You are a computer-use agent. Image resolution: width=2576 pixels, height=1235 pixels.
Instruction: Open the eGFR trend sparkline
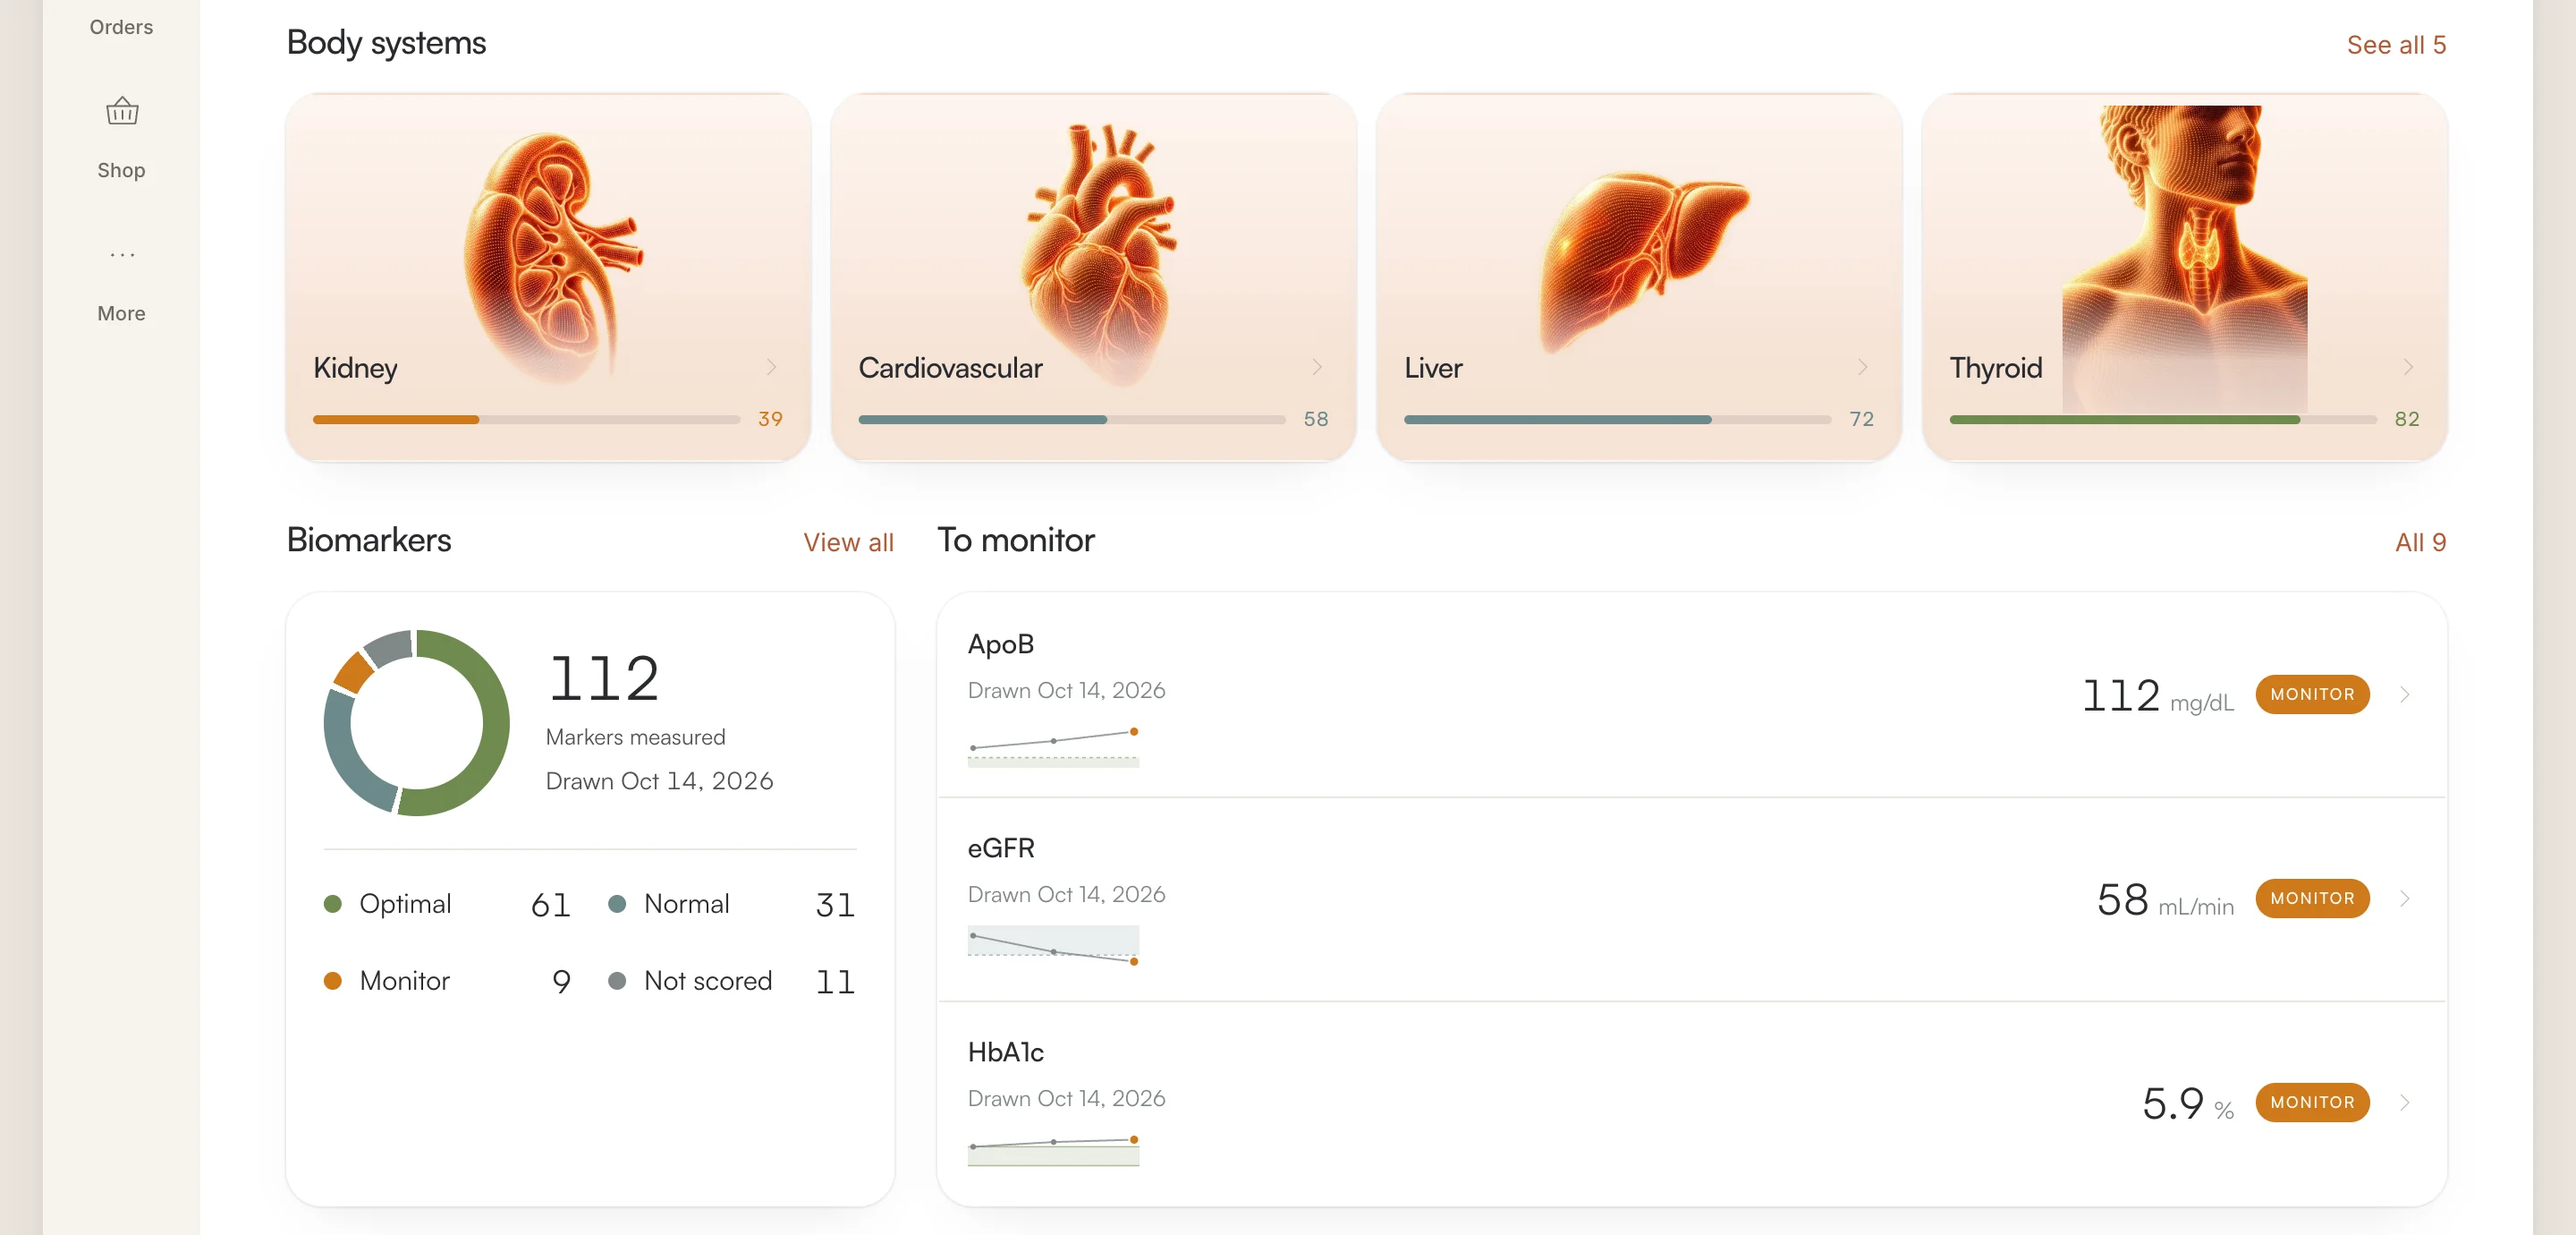coord(1053,946)
